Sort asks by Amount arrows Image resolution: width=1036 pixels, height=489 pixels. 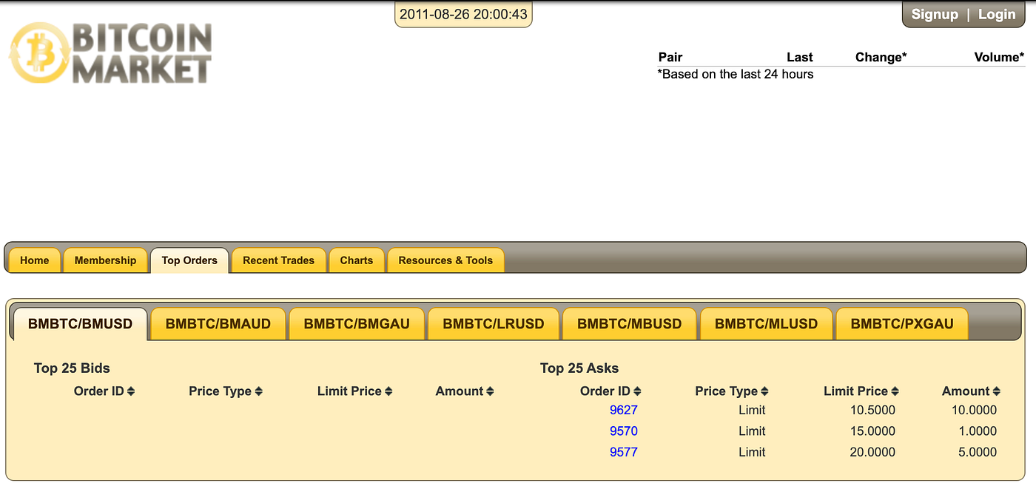(996, 391)
